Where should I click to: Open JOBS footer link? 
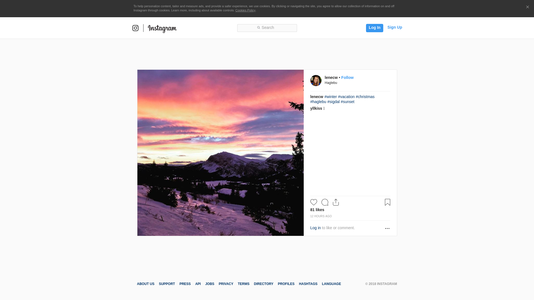point(210,284)
